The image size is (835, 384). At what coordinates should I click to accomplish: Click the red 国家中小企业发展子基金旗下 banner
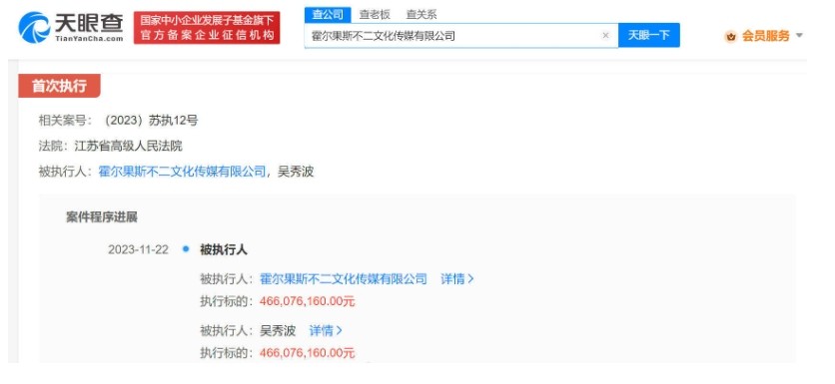coord(207,28)
